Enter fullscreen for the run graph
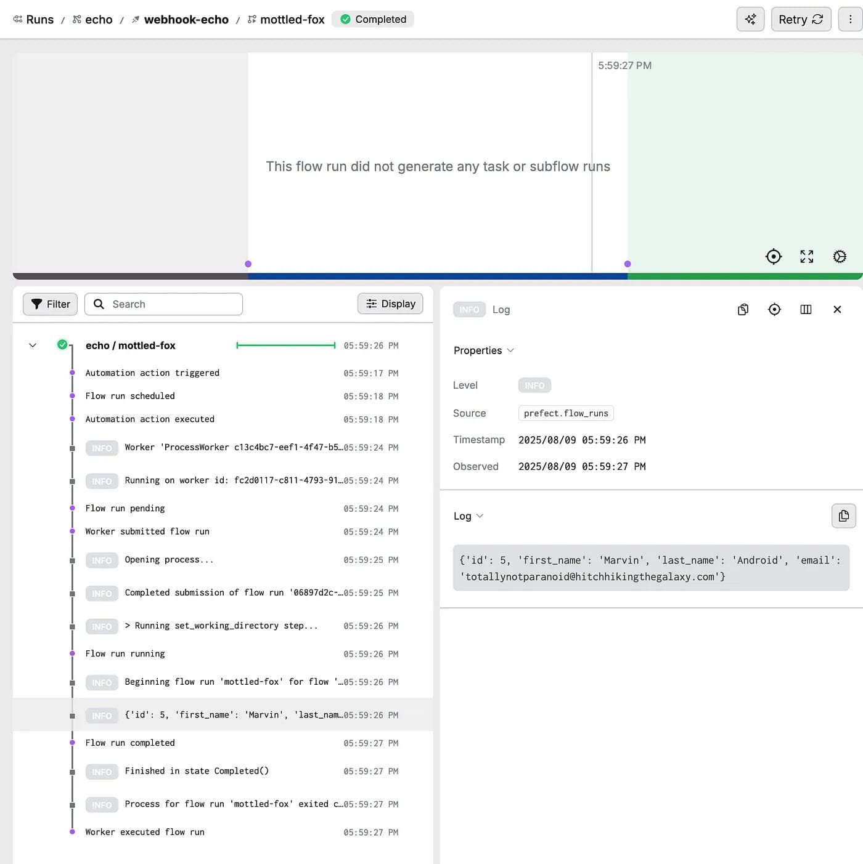 tap(806, 256)
